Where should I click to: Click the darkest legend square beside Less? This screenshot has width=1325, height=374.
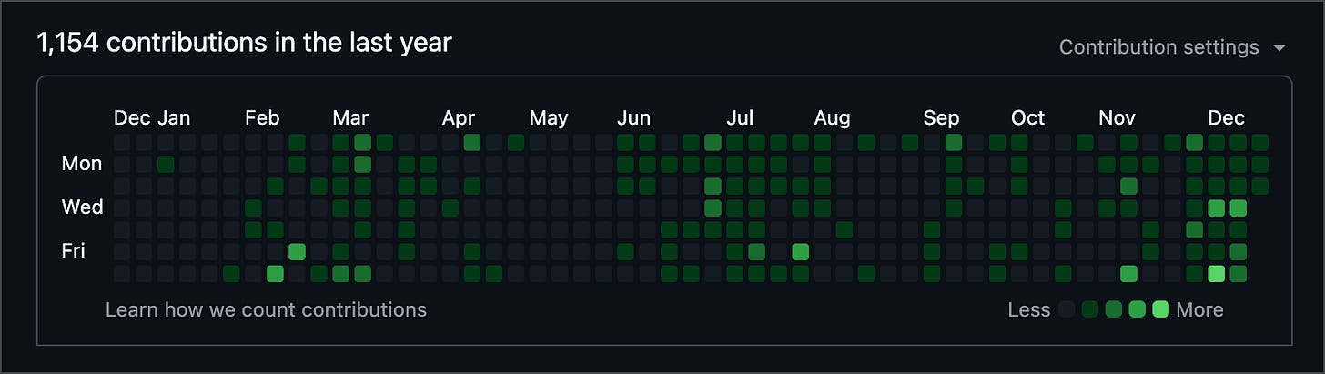tap(1067, 309)
